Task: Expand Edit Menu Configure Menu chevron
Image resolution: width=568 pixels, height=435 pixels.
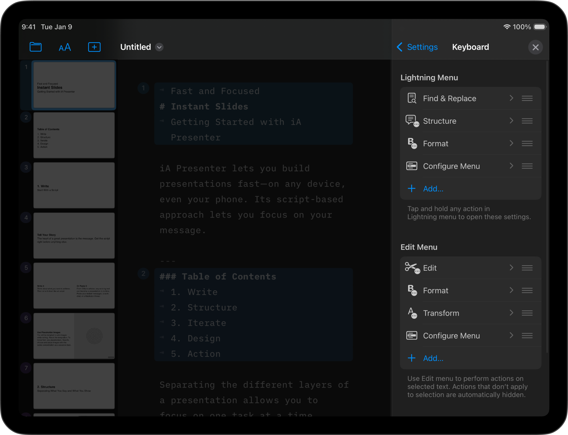Action: (x=511, y=336)
